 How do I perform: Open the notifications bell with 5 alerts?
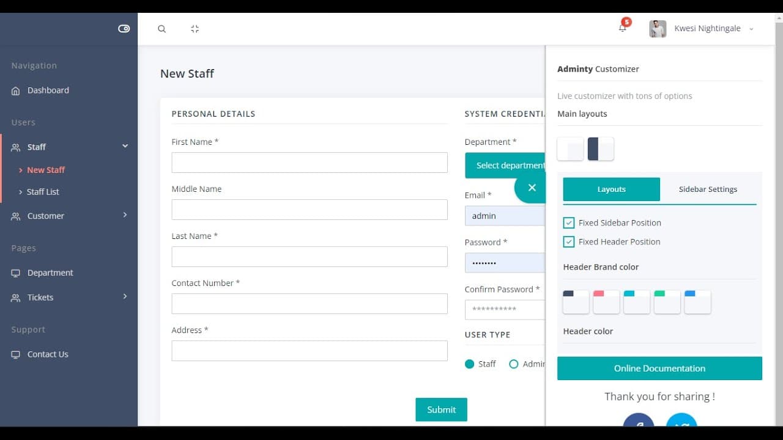click(622, 28)
